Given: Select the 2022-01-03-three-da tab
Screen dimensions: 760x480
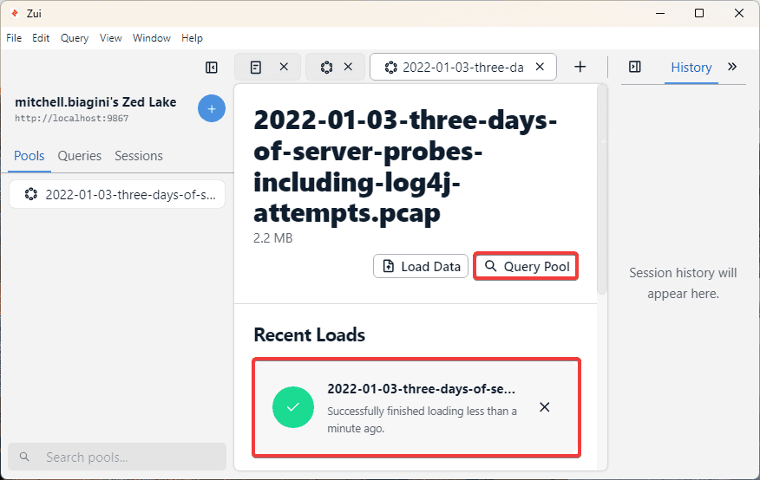Looking at the screenshot, I should click(x=463, y=68).
